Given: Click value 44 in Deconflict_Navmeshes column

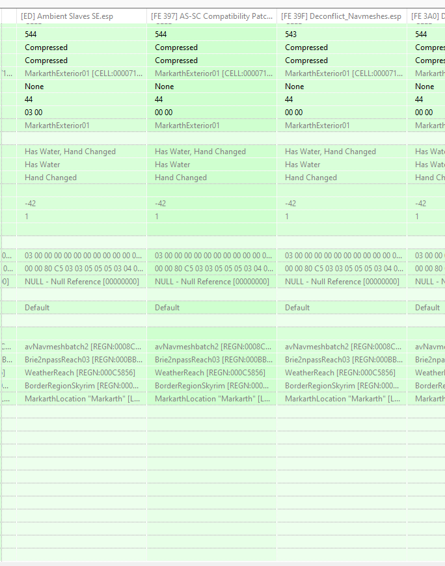Looking at the screenshot, I should [289, 100].
